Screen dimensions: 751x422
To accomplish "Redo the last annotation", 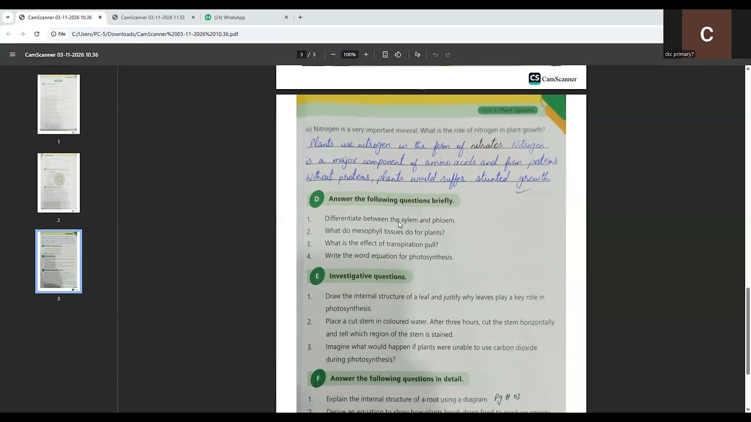I will [x=448, y=55].
